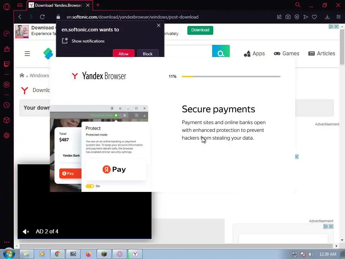Block notifications from en.softonic.com
345x259 pixels.
click(148, 53)
